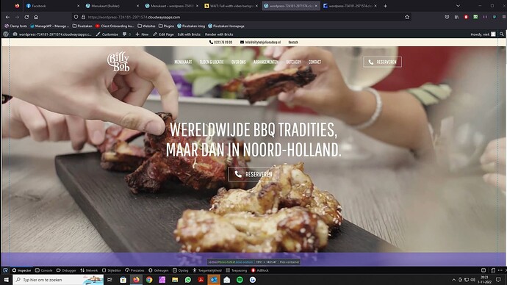Viewport: 507px width, 285px height.
Task: Open Spotify from the taskbar
Action: [x=240, y=280]
